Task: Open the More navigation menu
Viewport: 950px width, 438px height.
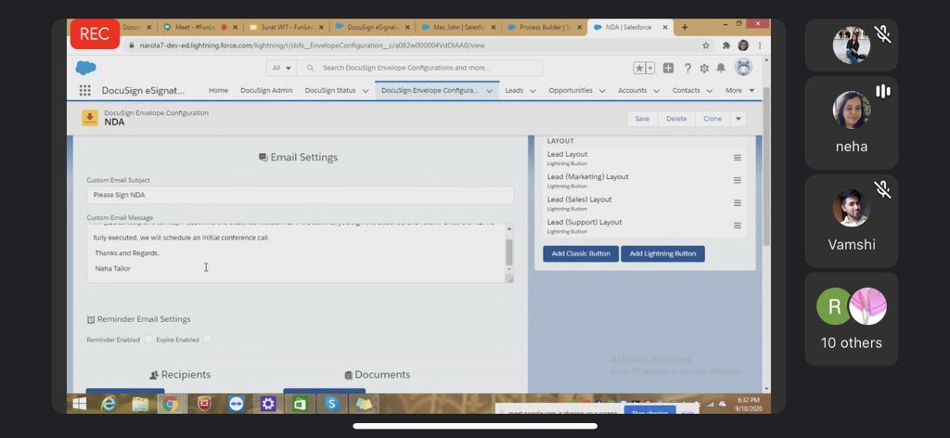Action: click(x=739, y=90)
